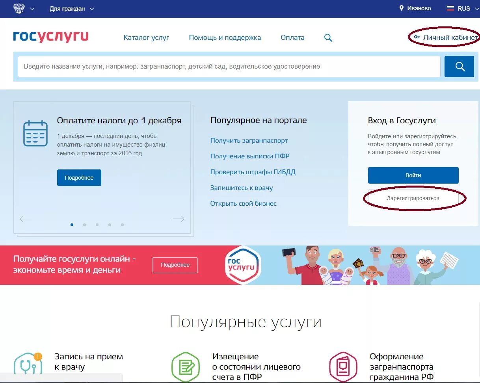Open 'Проверить штрафы ГИБДД' link

coord(253,172)
